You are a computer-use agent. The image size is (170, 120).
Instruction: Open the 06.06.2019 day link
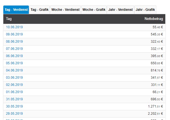(14, 56)
